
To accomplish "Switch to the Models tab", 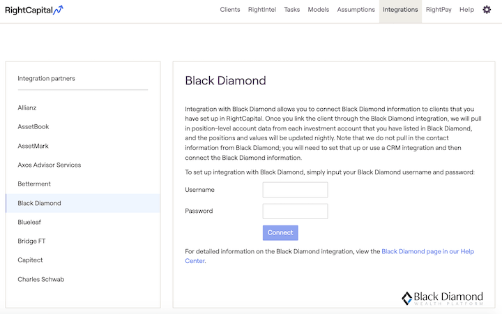I will (x=318, y=10).
